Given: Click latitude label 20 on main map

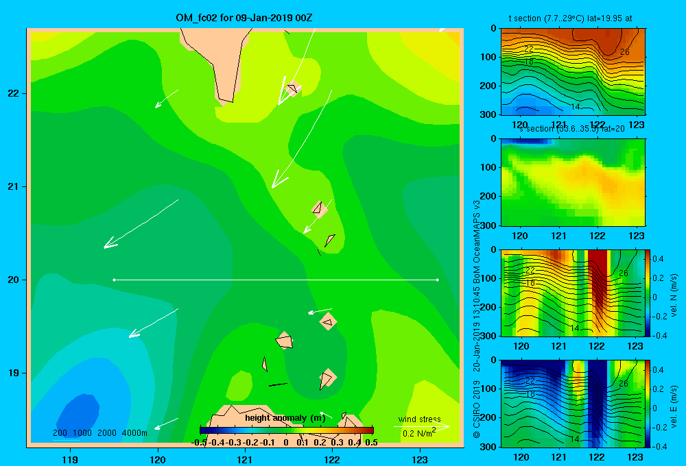Looking at the screenshot, I should tap(13, 280).
